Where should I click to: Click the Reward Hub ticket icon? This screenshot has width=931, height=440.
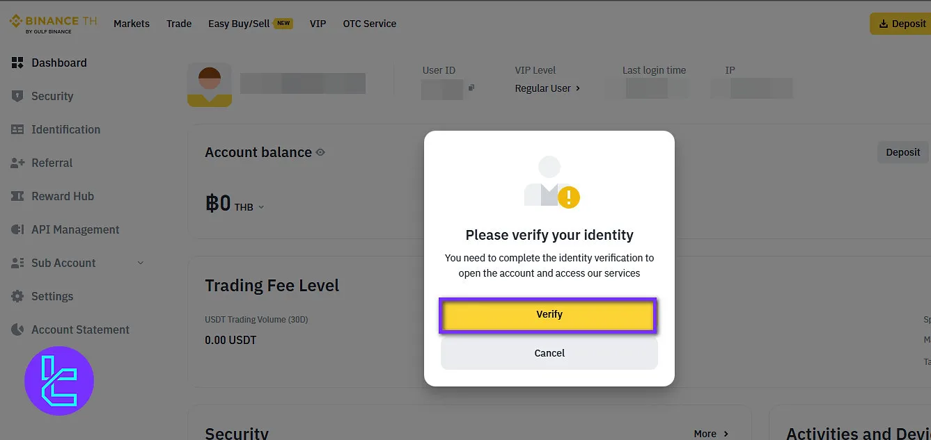pyautogui.click(x=17, y=196)
